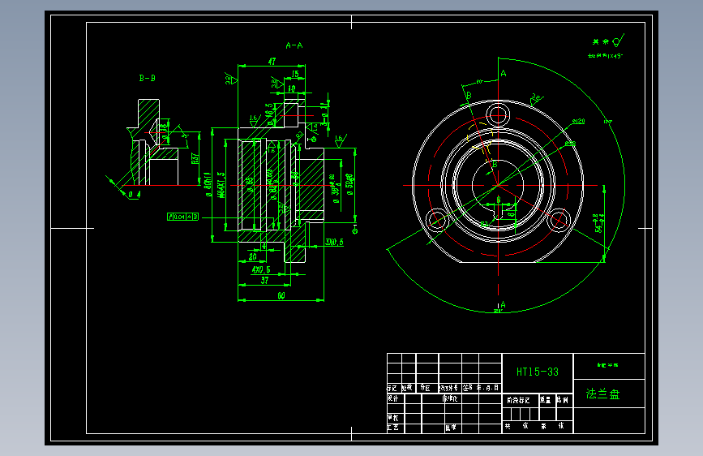Image resolution: width=703 pixels, height=456 pixels.
Task: Select the 设计 title block cell
Action: click(392, 398)
